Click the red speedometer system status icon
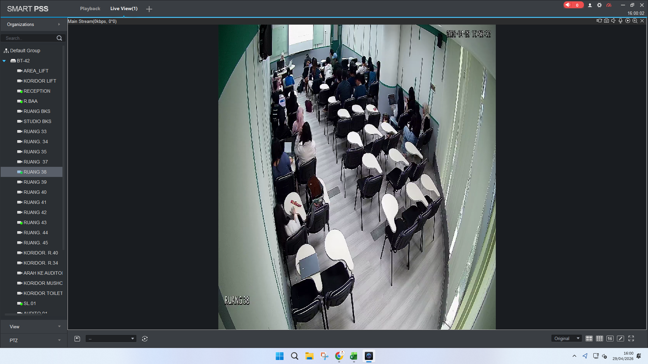The height and width of the screenshot is (364, 648). [609, 5]
